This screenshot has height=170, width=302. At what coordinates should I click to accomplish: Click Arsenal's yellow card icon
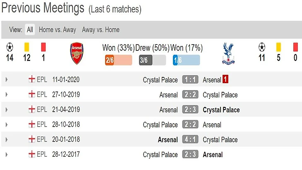click(x=27, y=47)
